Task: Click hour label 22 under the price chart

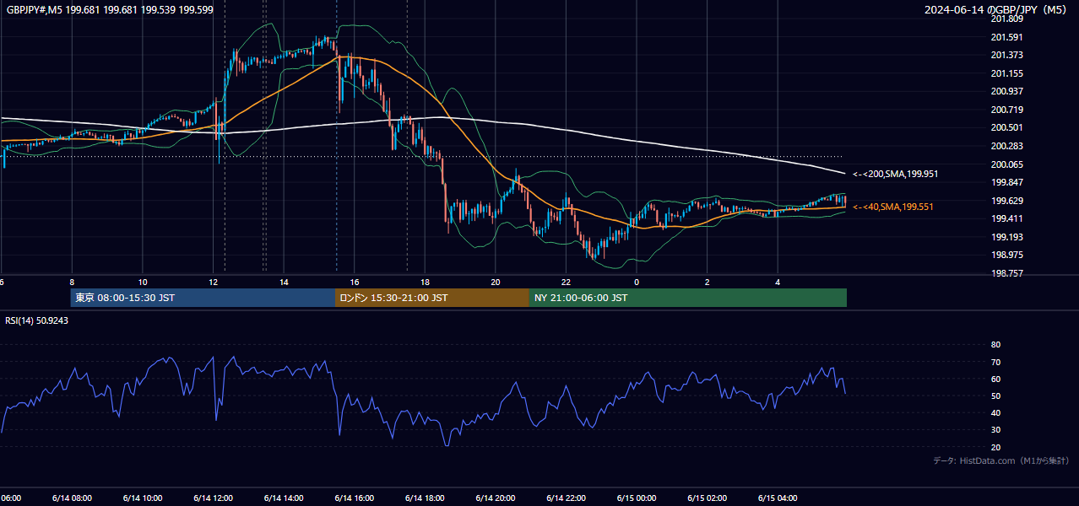Action: click(566, 283)
